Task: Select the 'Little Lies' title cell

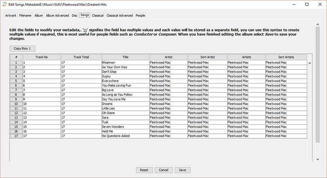Action: (x=125, y=108)
